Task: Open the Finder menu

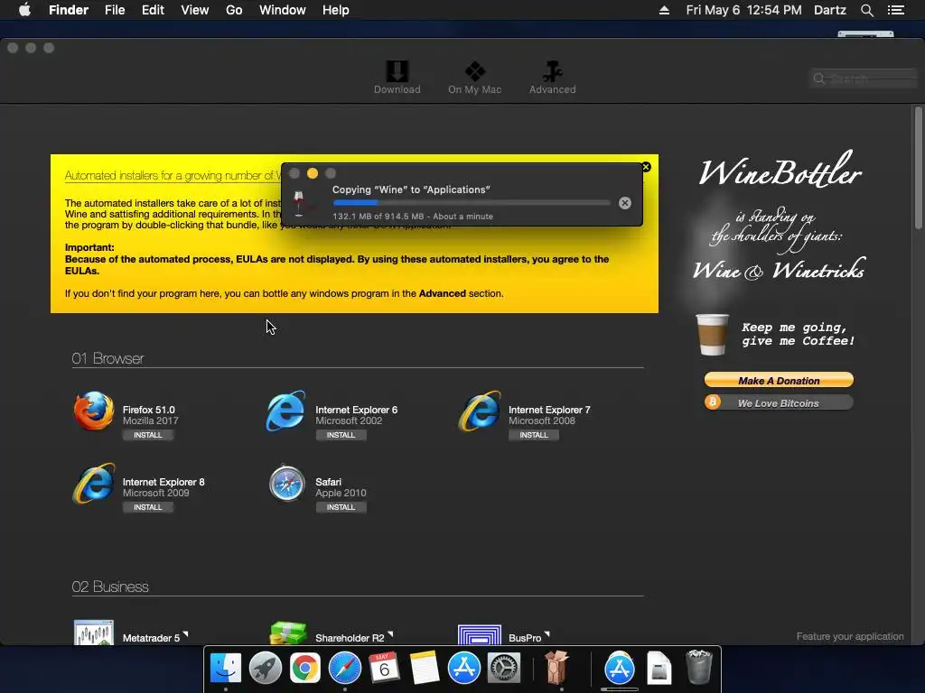Action: coord(69,10)
